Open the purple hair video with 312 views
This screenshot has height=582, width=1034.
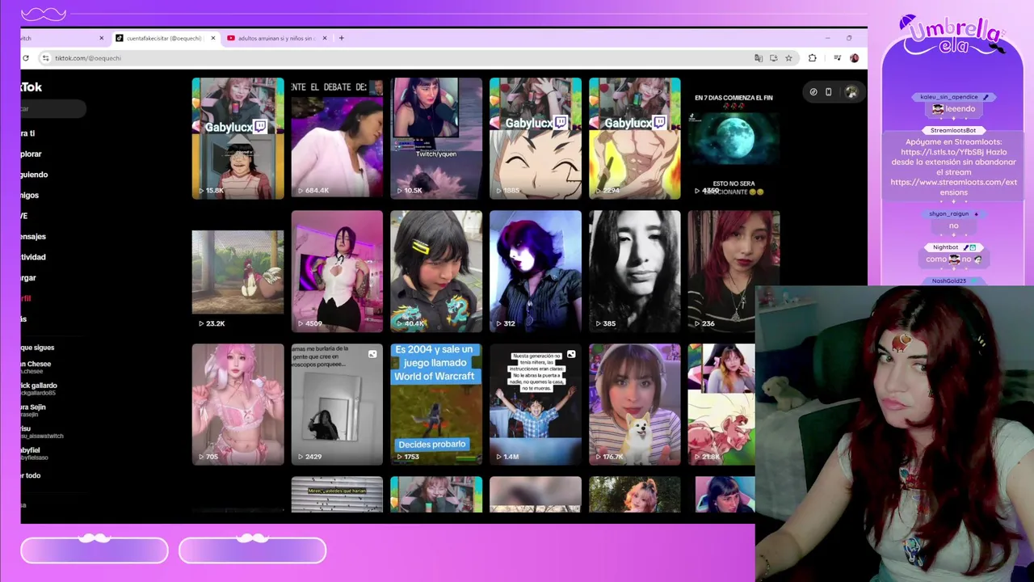(x=536, y=272)
